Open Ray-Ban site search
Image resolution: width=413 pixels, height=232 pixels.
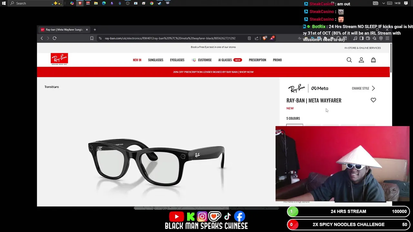(349, 60)
